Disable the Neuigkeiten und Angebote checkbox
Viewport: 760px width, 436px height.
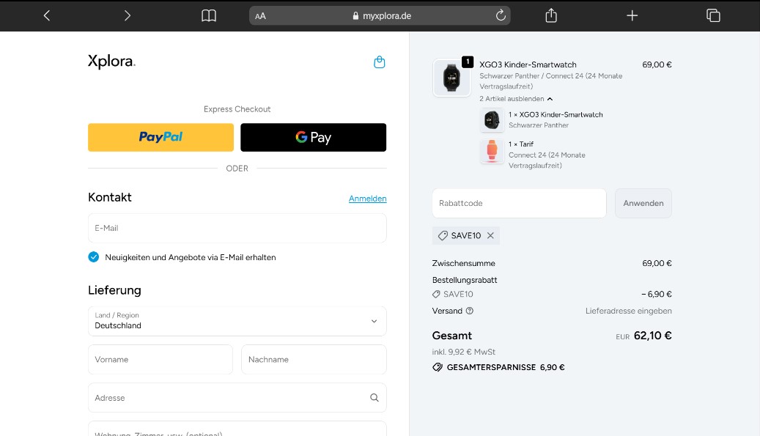93,257
